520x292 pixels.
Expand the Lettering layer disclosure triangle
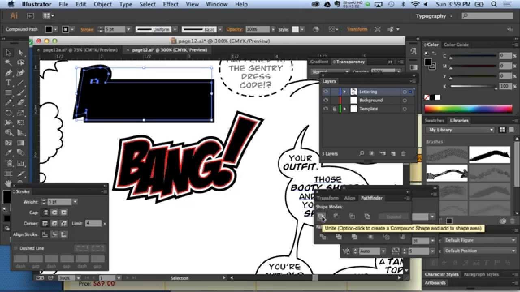345,92
